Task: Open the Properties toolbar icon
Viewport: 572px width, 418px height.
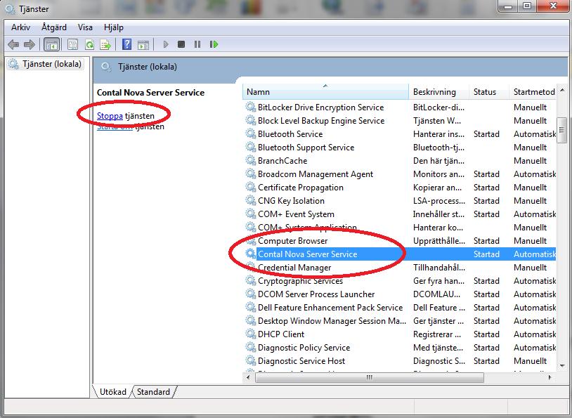Action: pos(72,45)
